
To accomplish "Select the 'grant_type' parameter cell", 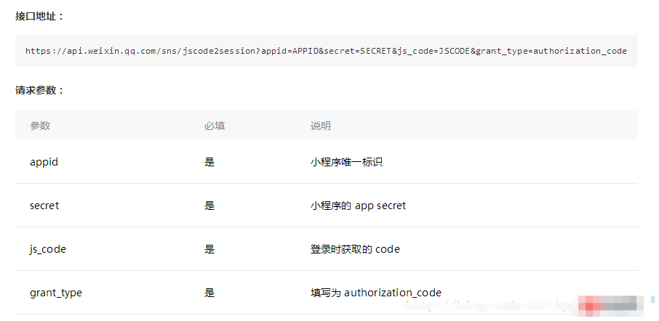I will point(56,293).
